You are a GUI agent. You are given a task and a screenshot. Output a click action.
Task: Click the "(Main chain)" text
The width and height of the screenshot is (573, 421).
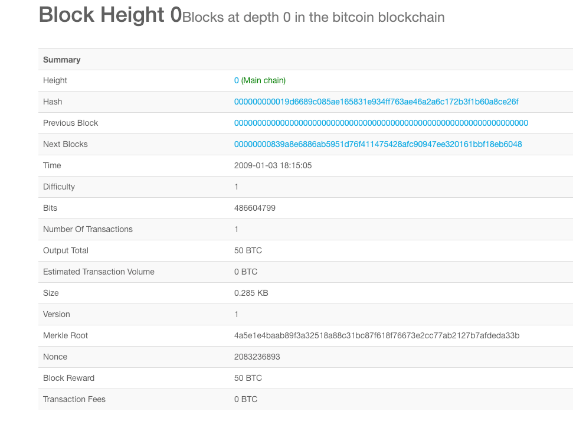click(263, 81)
